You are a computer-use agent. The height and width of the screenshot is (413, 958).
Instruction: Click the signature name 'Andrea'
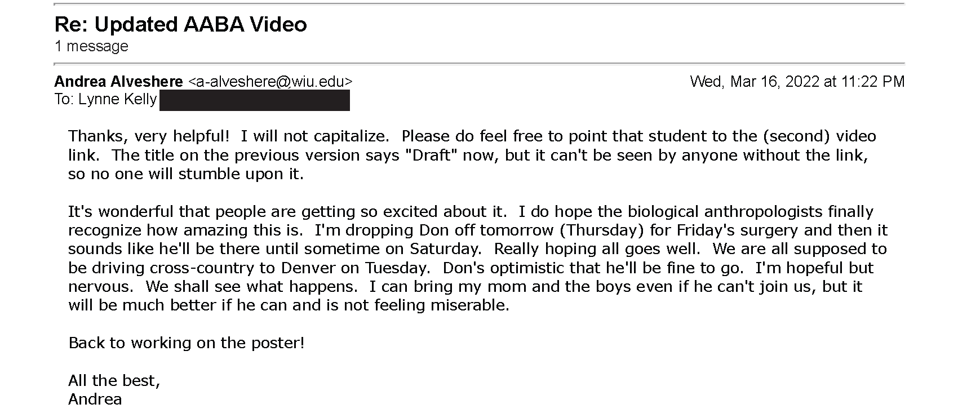pyautogui.click(x=95, y=399)
